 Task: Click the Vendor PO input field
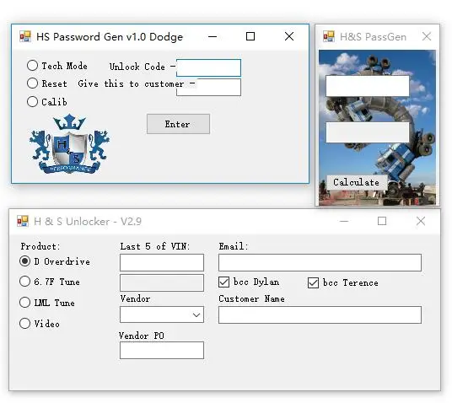[x=162, y=350]
